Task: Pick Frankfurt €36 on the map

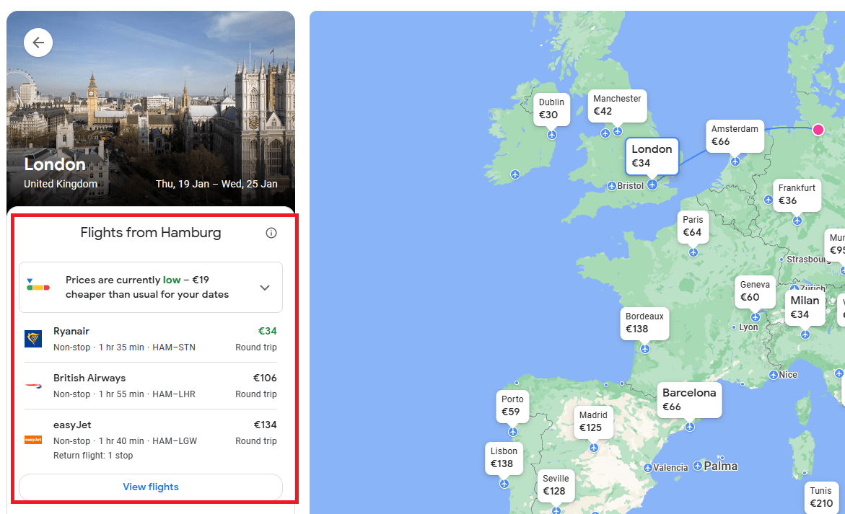Action: click(797, 195)
